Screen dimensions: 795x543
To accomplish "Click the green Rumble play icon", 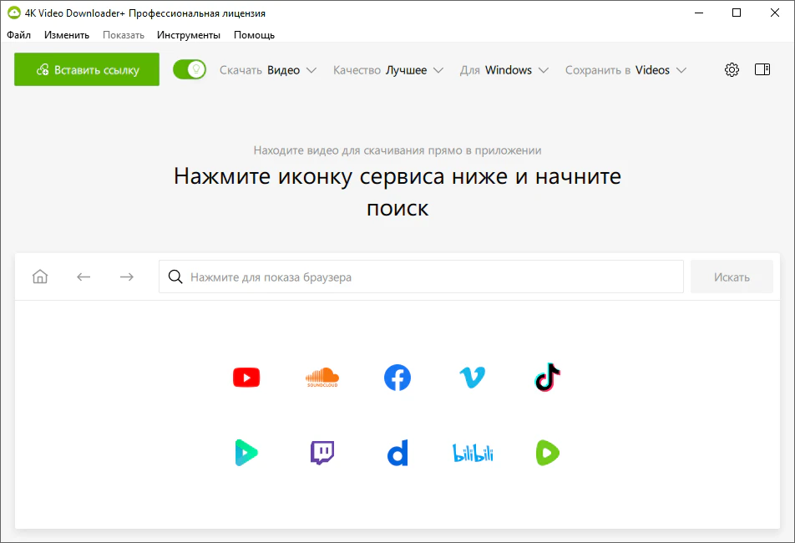I will (x=547, y=453).
